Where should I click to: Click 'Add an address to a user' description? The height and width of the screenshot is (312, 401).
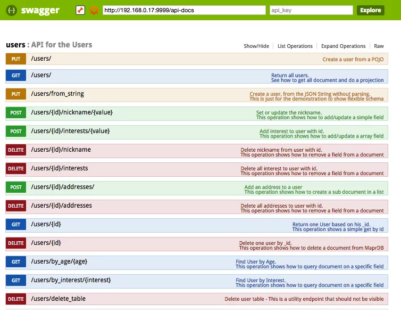(273, 187)
